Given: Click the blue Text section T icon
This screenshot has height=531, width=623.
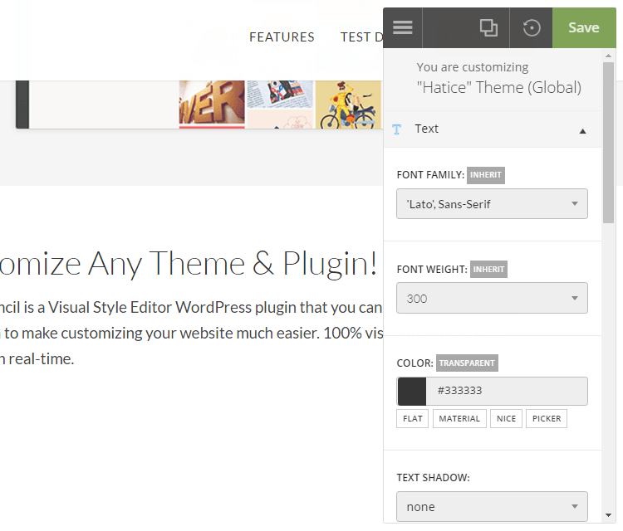Looking at the screenshot, I should (396, 129).
